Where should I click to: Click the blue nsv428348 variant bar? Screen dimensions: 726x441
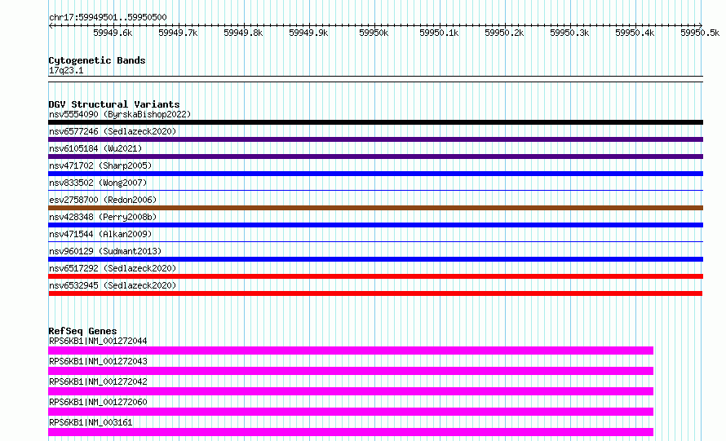(x=375, y=225)
